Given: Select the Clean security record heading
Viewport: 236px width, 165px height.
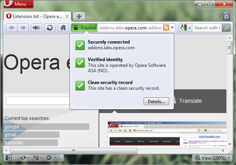Looking at the screenshot, I should point(110,82).
